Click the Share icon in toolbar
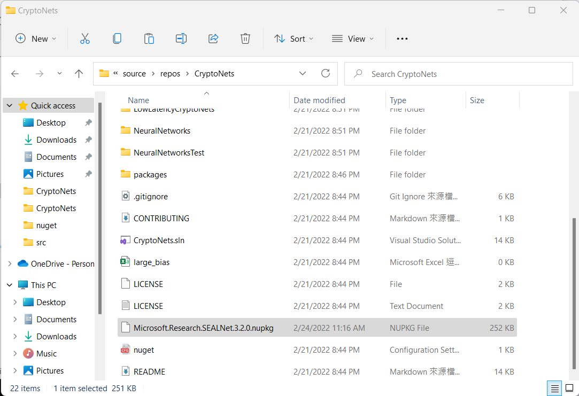The width and height of the screenshot is (579, 396). coord(213,38)
